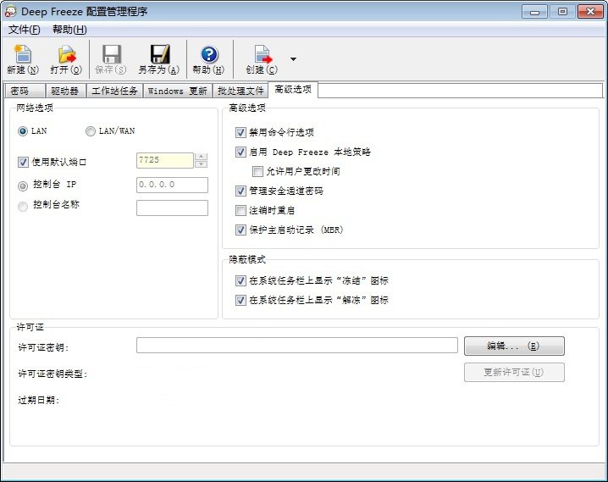The height and width of the screenshot is (482, 608).
Task: Switch to the Windows 更新 tab
Action: pyautogui.click(x=178, y=91)
